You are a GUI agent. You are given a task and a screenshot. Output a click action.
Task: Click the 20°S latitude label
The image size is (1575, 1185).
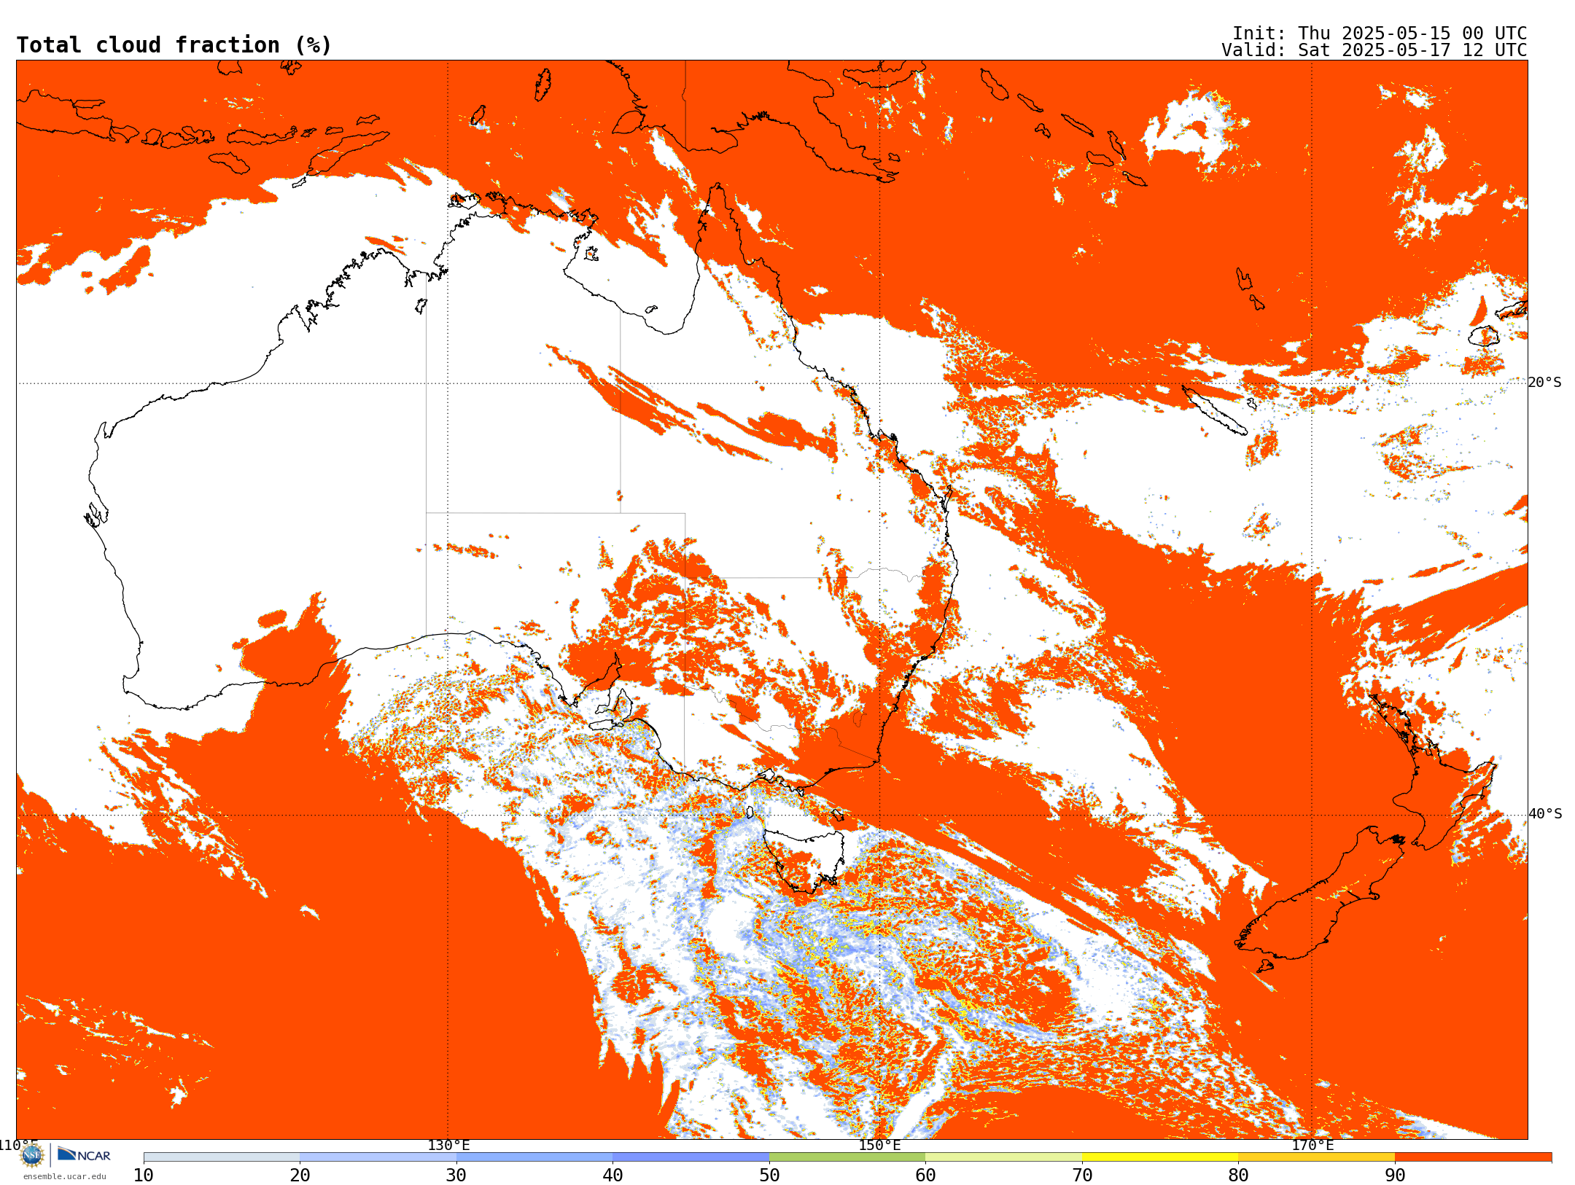coord(1545,382)
